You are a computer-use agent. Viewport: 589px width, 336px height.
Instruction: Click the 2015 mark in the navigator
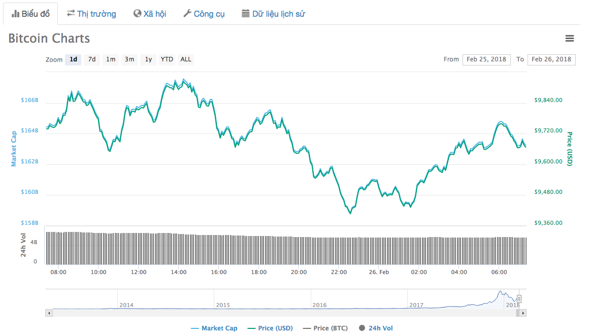click(x=223, y=305)
